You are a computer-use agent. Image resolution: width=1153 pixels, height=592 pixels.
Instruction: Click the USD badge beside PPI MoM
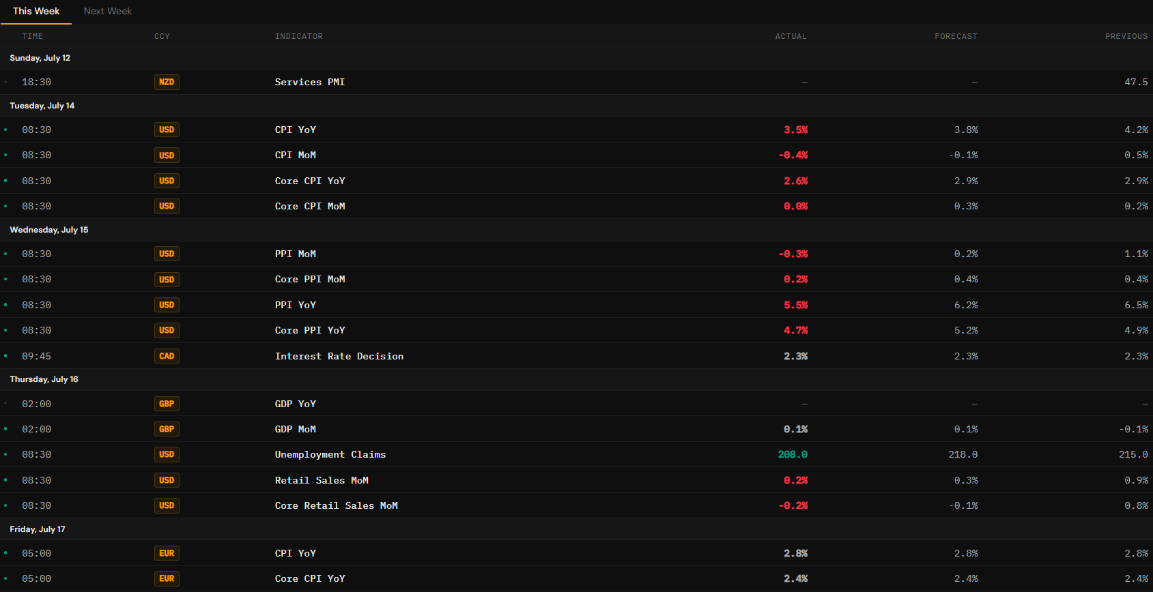click(167, 254)
